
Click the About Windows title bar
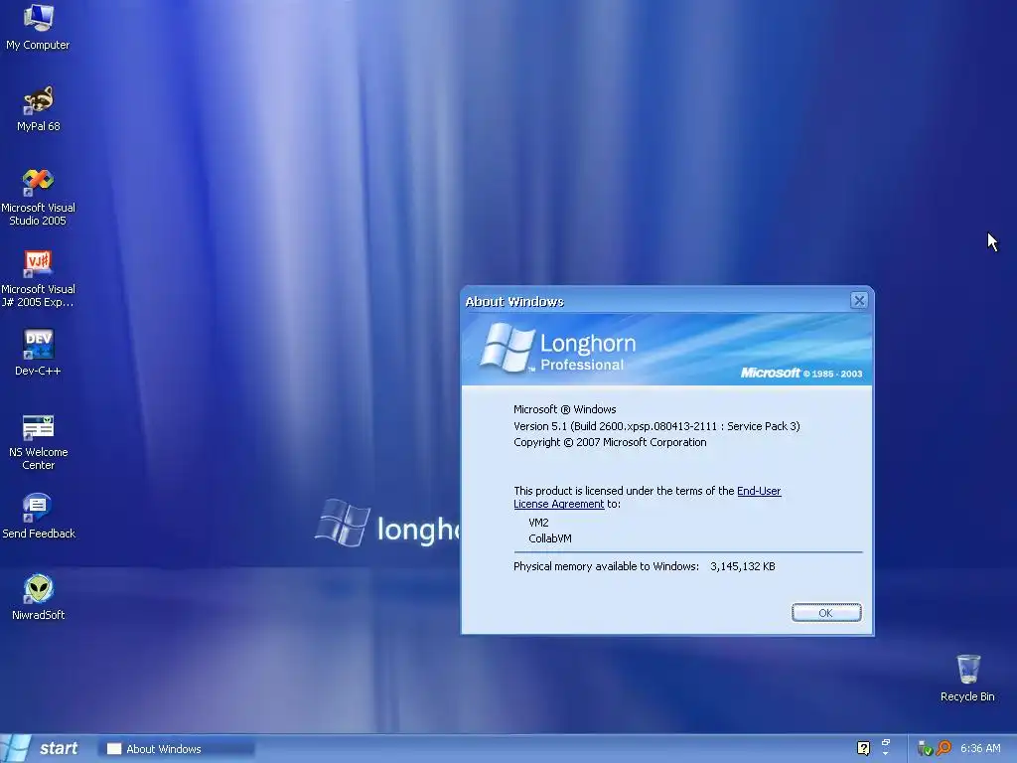point(655,301)
